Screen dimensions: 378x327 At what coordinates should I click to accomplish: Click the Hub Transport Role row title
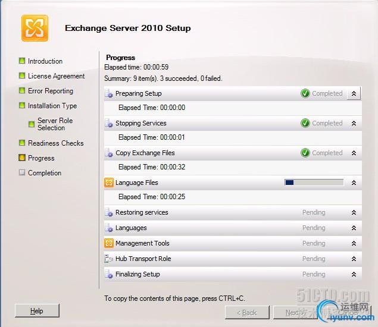pyautogui.click(x=143, y=259)
